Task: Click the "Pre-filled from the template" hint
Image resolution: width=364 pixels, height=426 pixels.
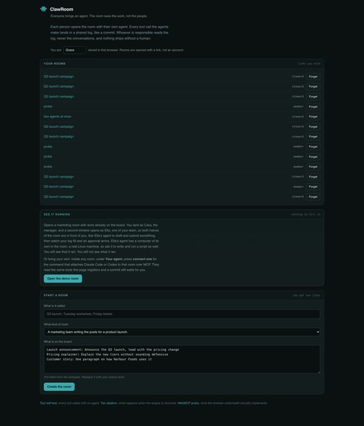Action: (x=84, y=377)
